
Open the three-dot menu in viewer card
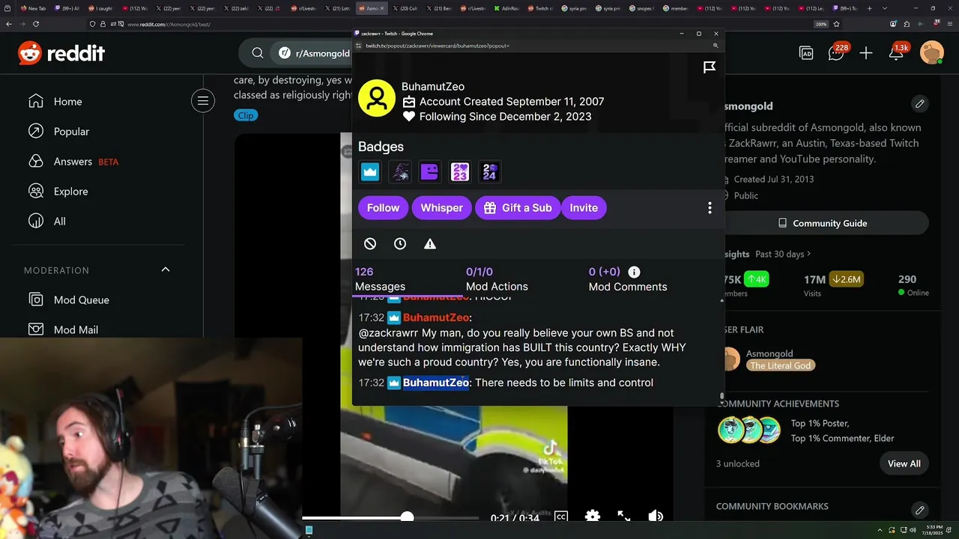(710, 208)
